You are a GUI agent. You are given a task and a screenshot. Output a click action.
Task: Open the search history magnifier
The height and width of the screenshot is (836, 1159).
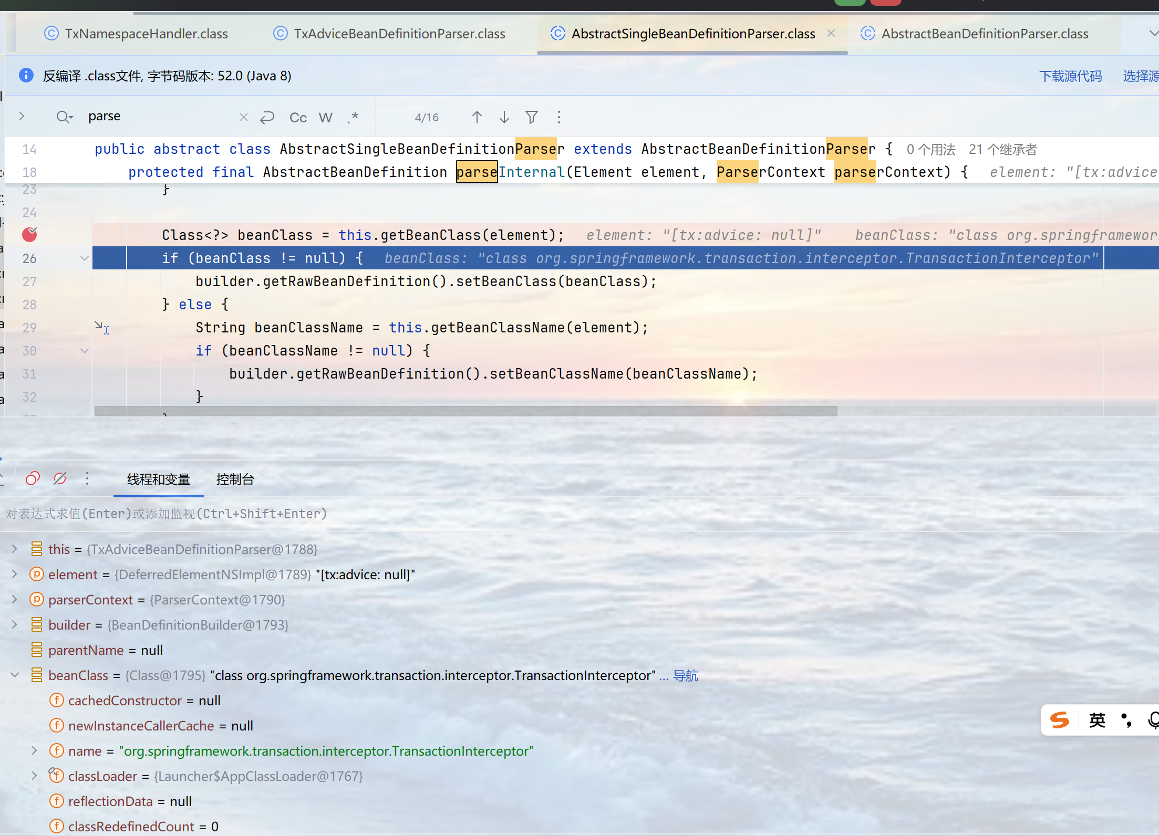click(64, 117)
